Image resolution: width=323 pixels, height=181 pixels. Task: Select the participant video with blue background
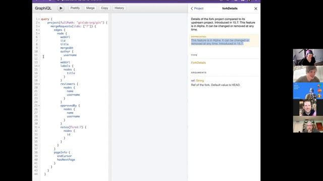click(x=308, y=90)
